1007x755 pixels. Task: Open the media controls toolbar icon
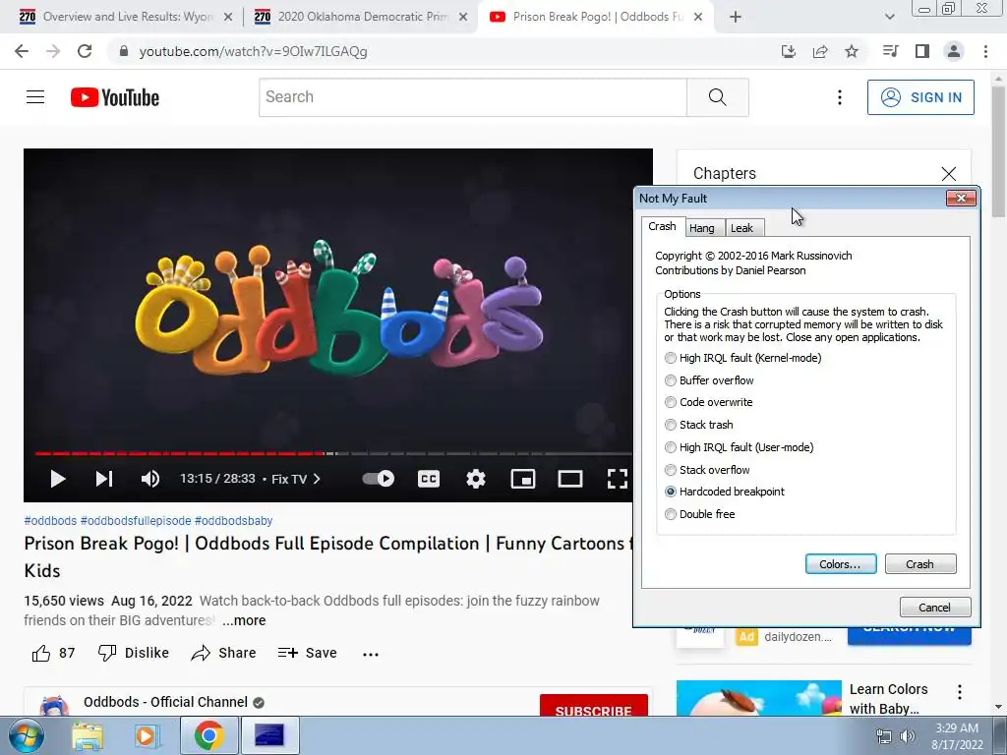pyautogui.click(x=890, y=51)
